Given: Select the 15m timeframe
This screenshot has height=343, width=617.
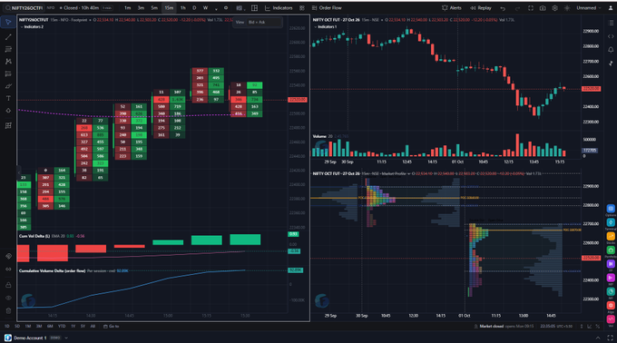Looking at the screenshot, I should click(x=169, y=8).
